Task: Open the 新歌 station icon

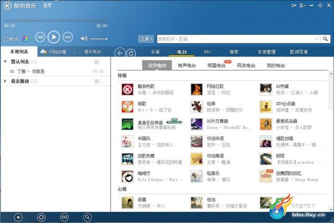Action: [x=127, y=107]
